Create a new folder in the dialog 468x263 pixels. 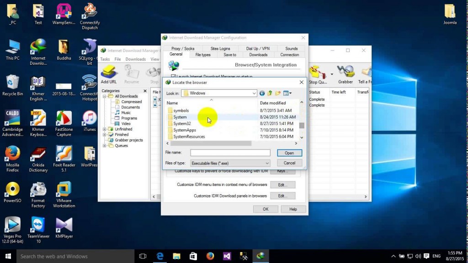click(x=278, y=93)
